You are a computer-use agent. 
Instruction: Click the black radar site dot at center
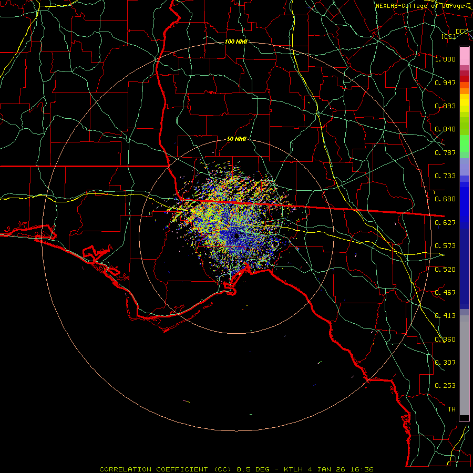coord(236,235)
